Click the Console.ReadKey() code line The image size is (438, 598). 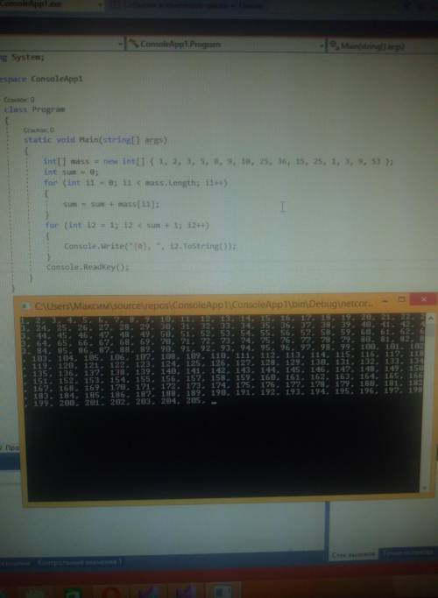click(88, 267)
